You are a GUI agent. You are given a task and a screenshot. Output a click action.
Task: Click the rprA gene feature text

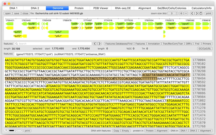(x=35, y=54)
